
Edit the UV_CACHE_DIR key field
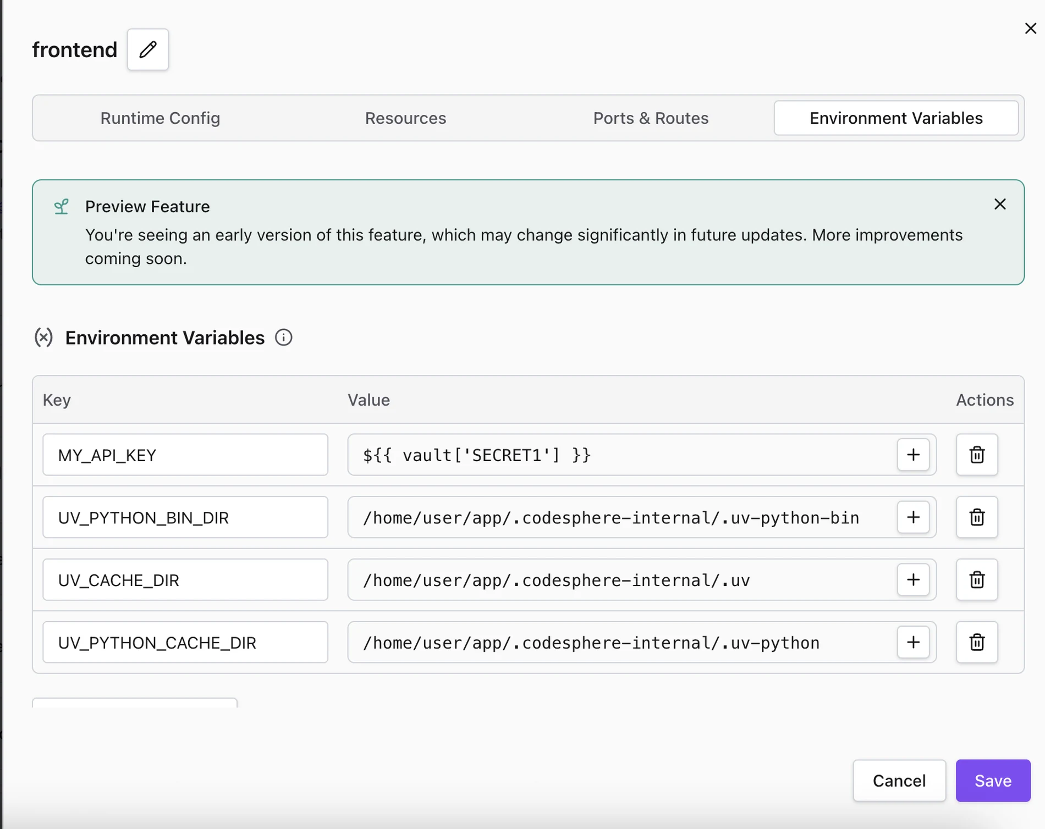pos(185,580)
